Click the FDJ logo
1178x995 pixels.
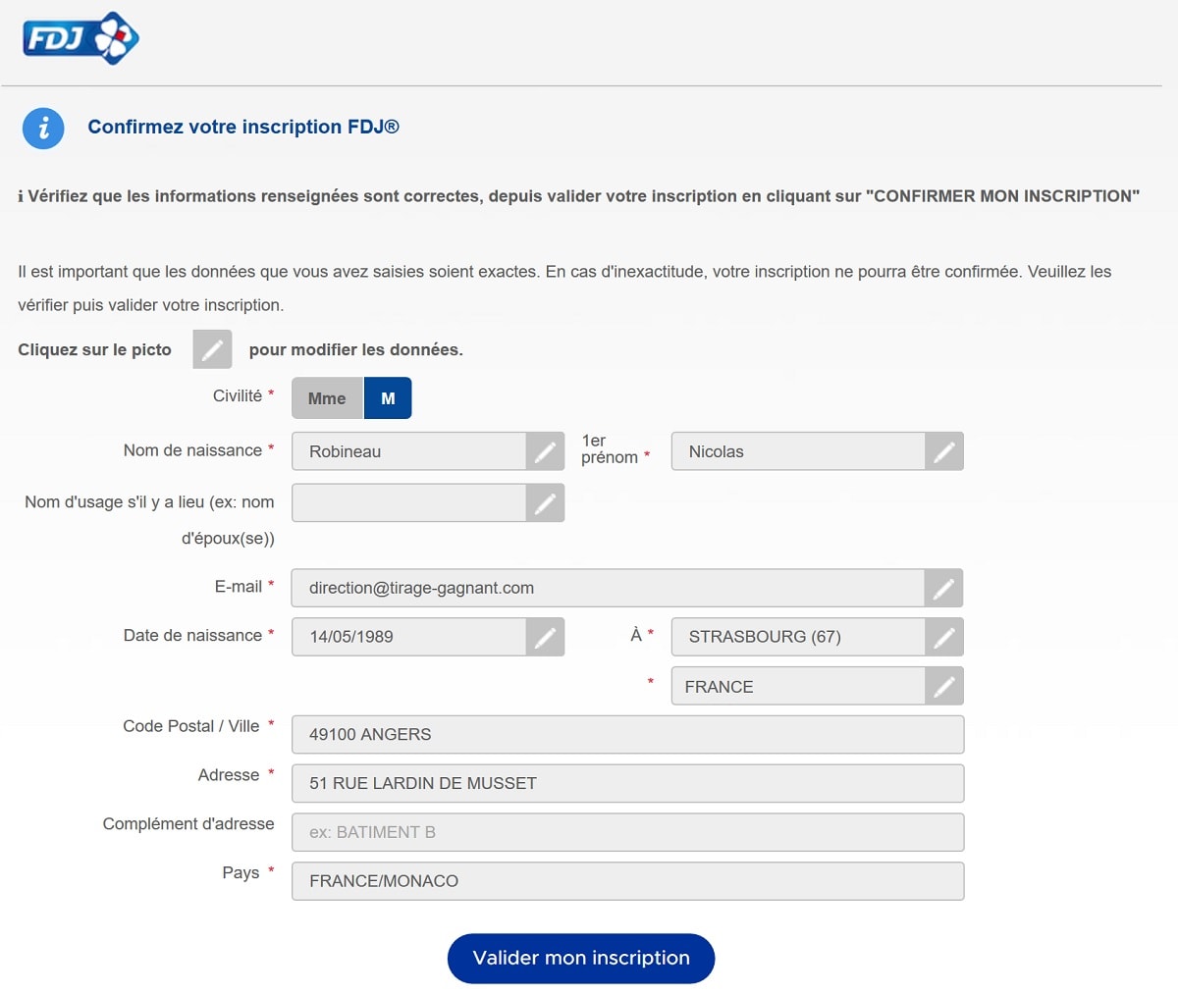[x=80, y=38]
